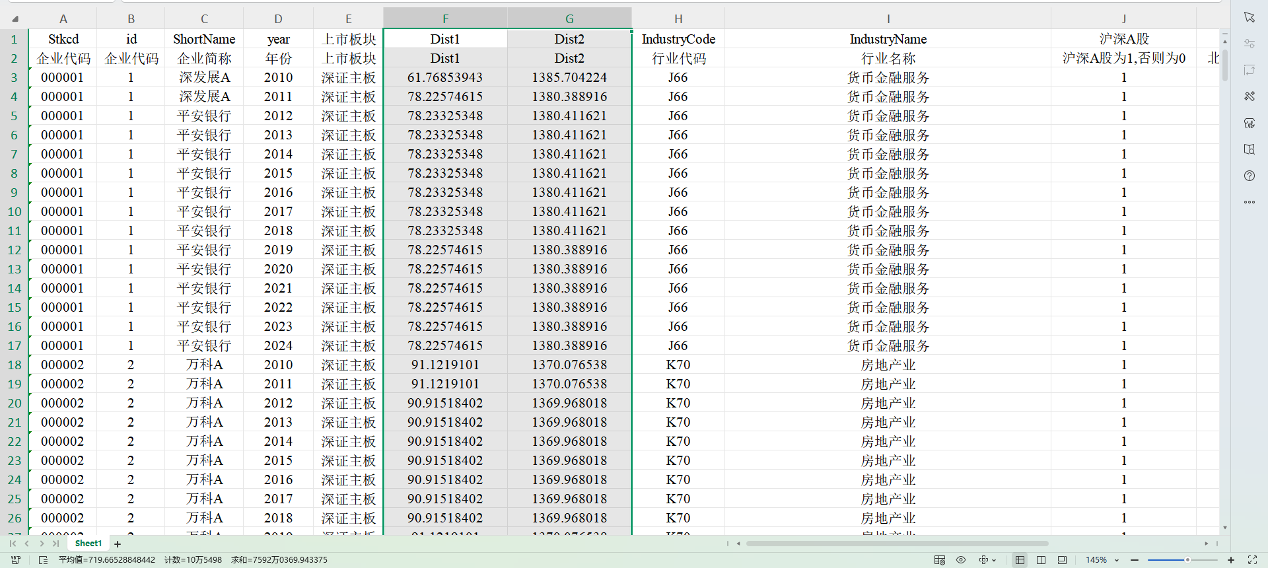Viewport: 1268px width, 568px height.
Task: Jump to first sheet with navigation arrow
Action: (x=13, y=544)
